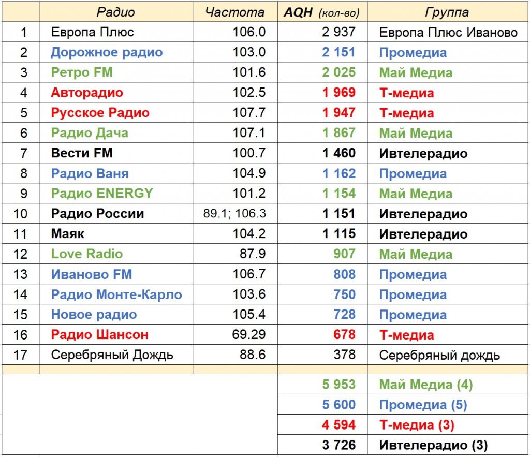The image size is (530, 457).
Task: Select the 'Группа' column header
Action: click(448, 12)
